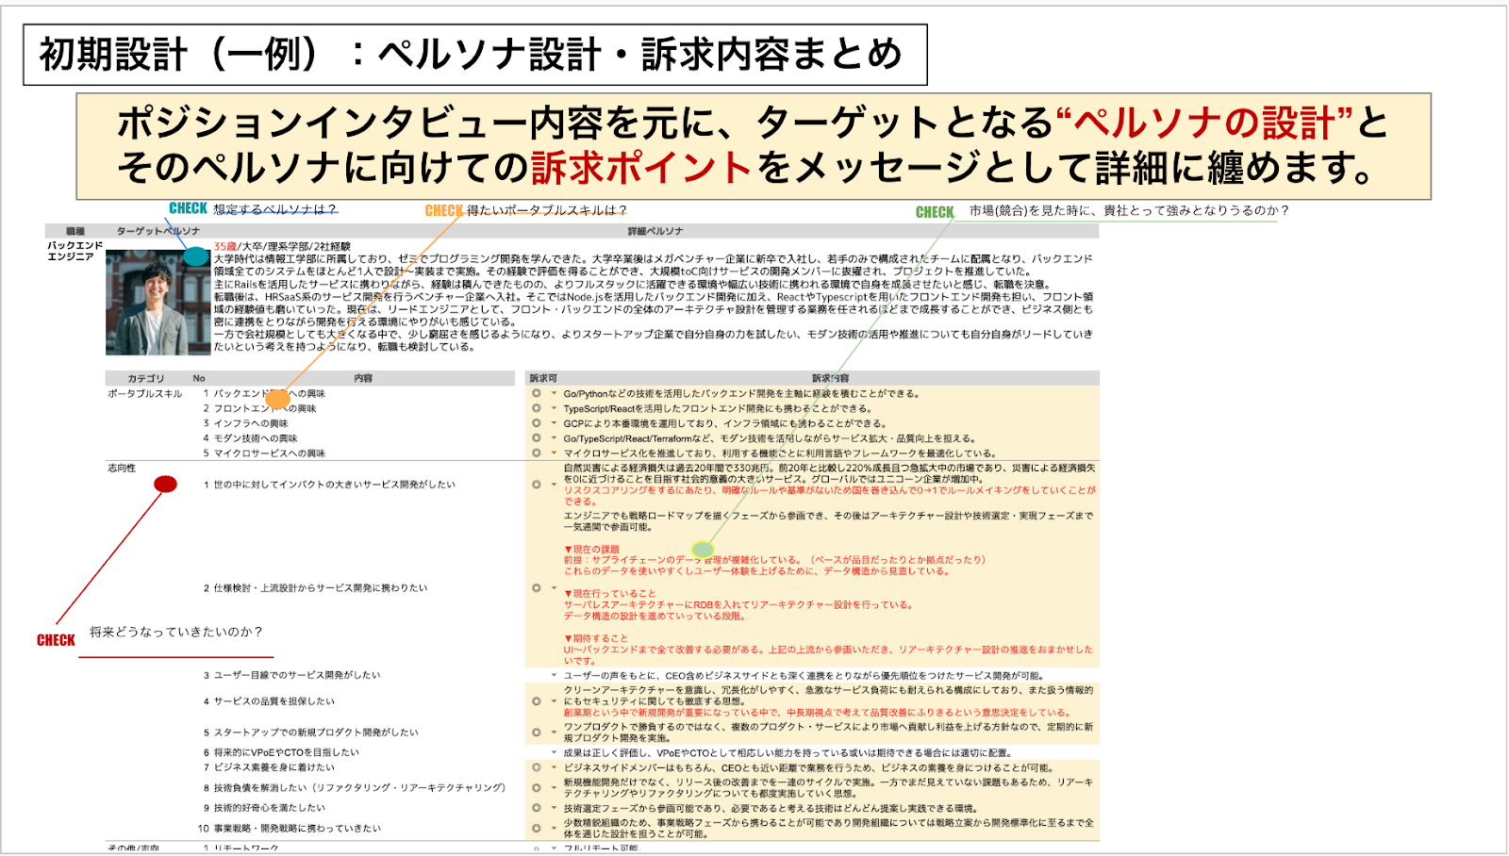
Task: Open dropdown beside ▼現在行っていること row
Action: 554,588
